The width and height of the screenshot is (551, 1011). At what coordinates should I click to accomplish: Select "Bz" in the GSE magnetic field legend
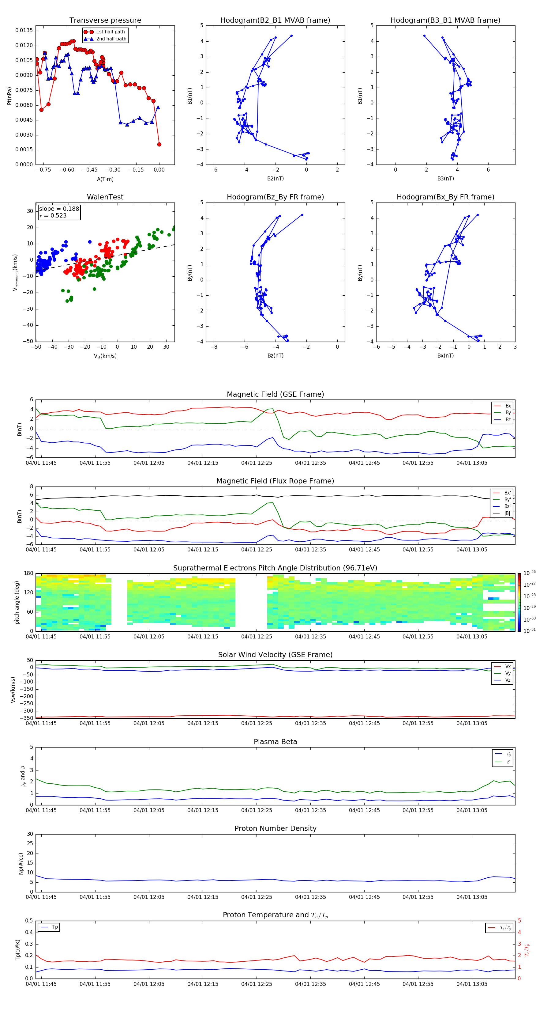coord(503,419)
